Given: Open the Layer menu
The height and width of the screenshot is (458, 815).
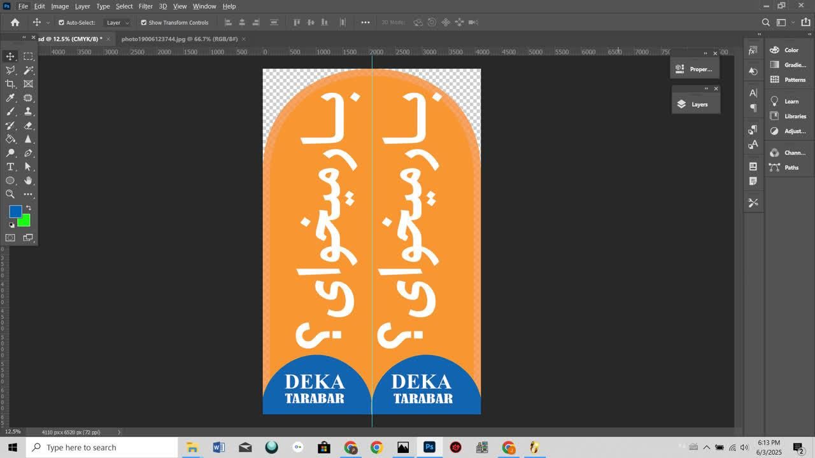Looking at the screenshot, I should coord(82,6).
